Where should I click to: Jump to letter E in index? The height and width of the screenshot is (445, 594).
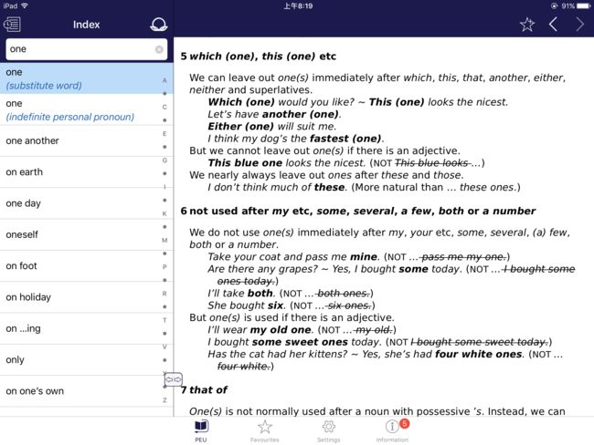tap(164, 133)
